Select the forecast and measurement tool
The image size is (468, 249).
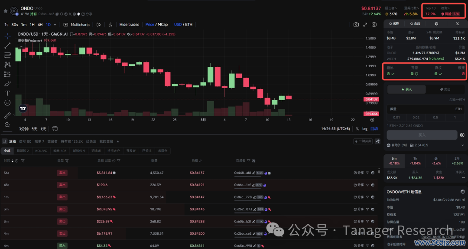pos(7,74)
